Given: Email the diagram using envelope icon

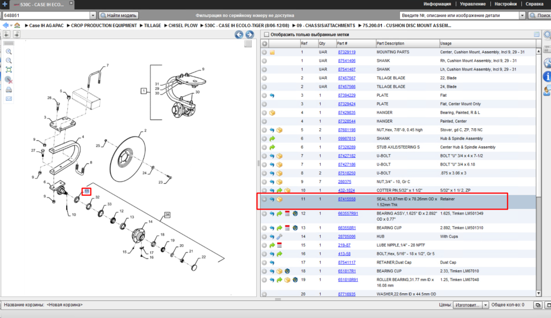Looking at the screenshot, I should pos(9,98).
